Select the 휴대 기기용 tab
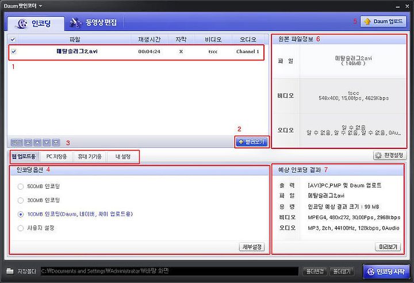This screenshot has height=283, width=414. click(x=90, y=156)
